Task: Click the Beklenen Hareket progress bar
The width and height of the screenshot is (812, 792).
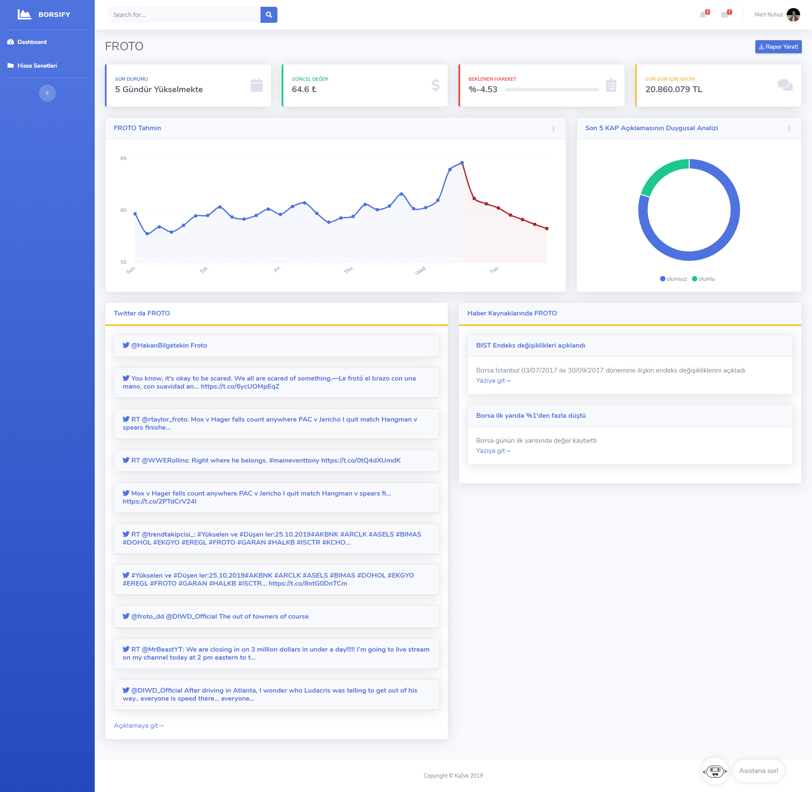Action: tap(551, 90)
